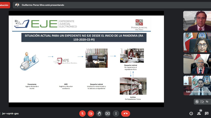
Task: Unmute the microphone in call controls
Action: 82,113
